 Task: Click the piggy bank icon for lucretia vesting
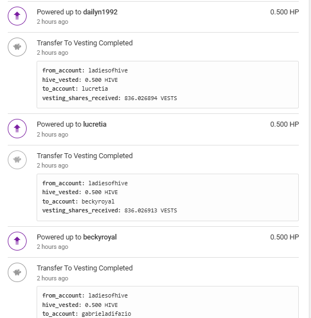coord(17,47)
